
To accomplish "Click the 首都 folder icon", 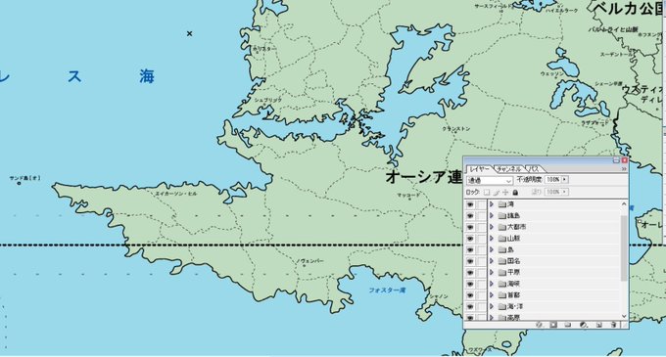I will point(502,295).
